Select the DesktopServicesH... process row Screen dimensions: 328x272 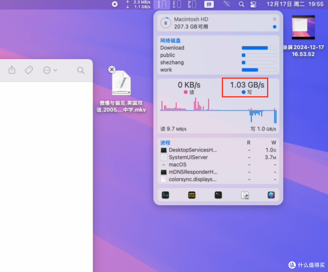click(x=218, y=150)
